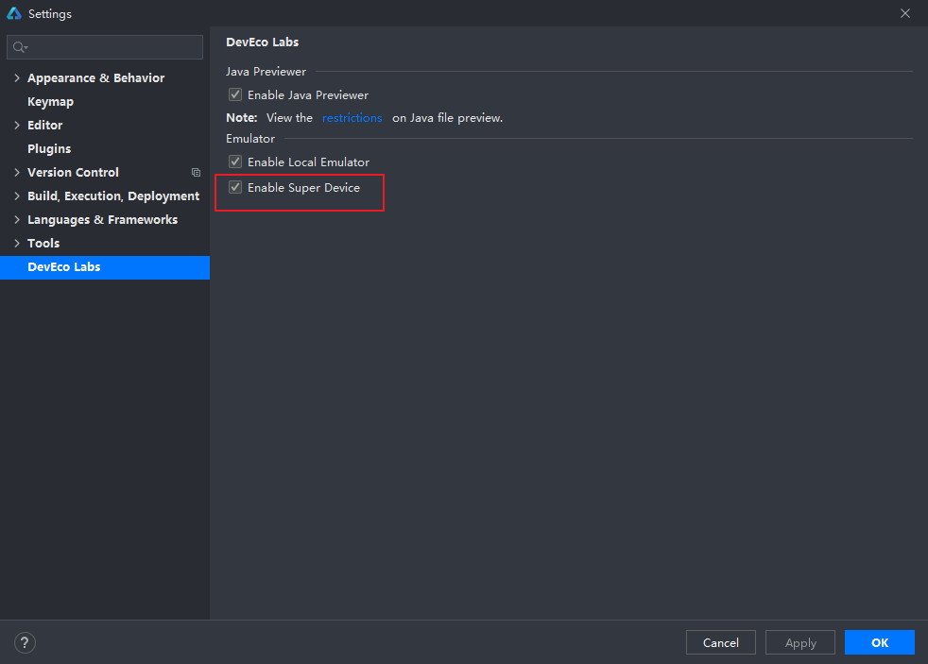This screenshot has height=664, width=928.
Task: Select the DevEco Labs entry
Action: [63, 267]
